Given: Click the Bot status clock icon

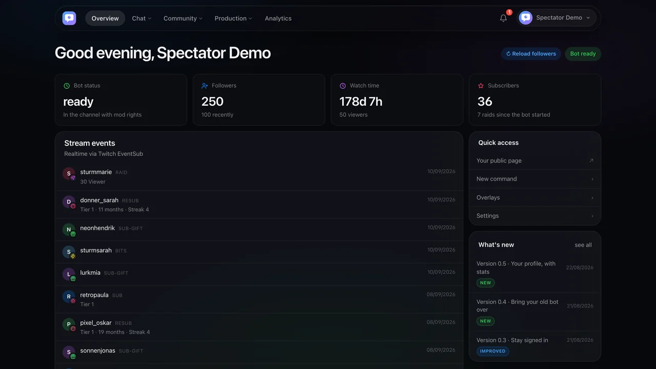Looking at the screenshot, I should pyautogui.click(x=67, y=86).
